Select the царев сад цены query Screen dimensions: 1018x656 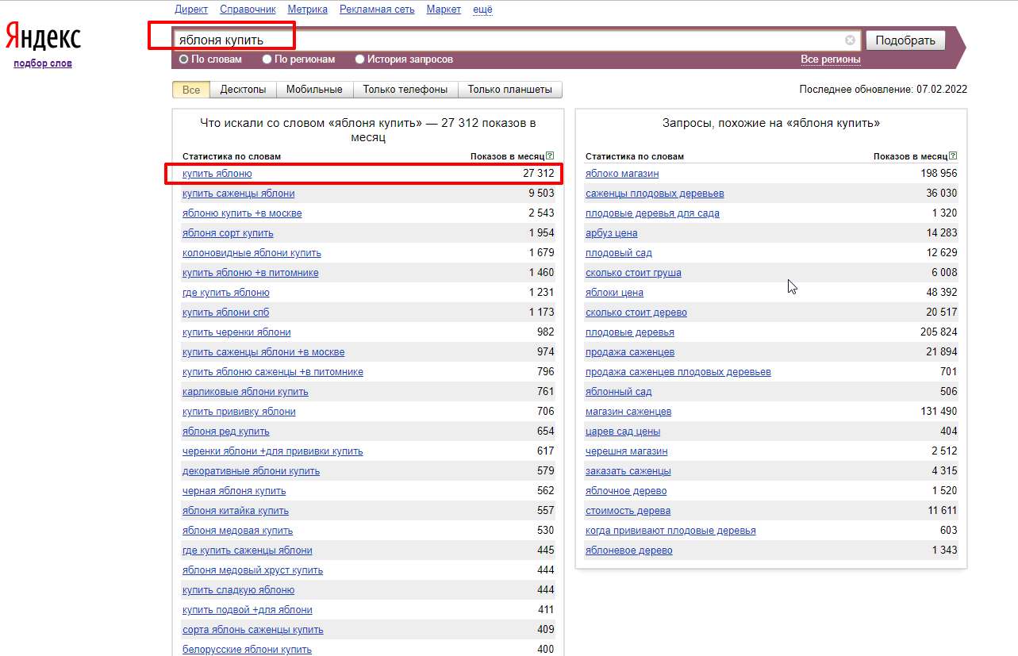click(x=623, y=432)
